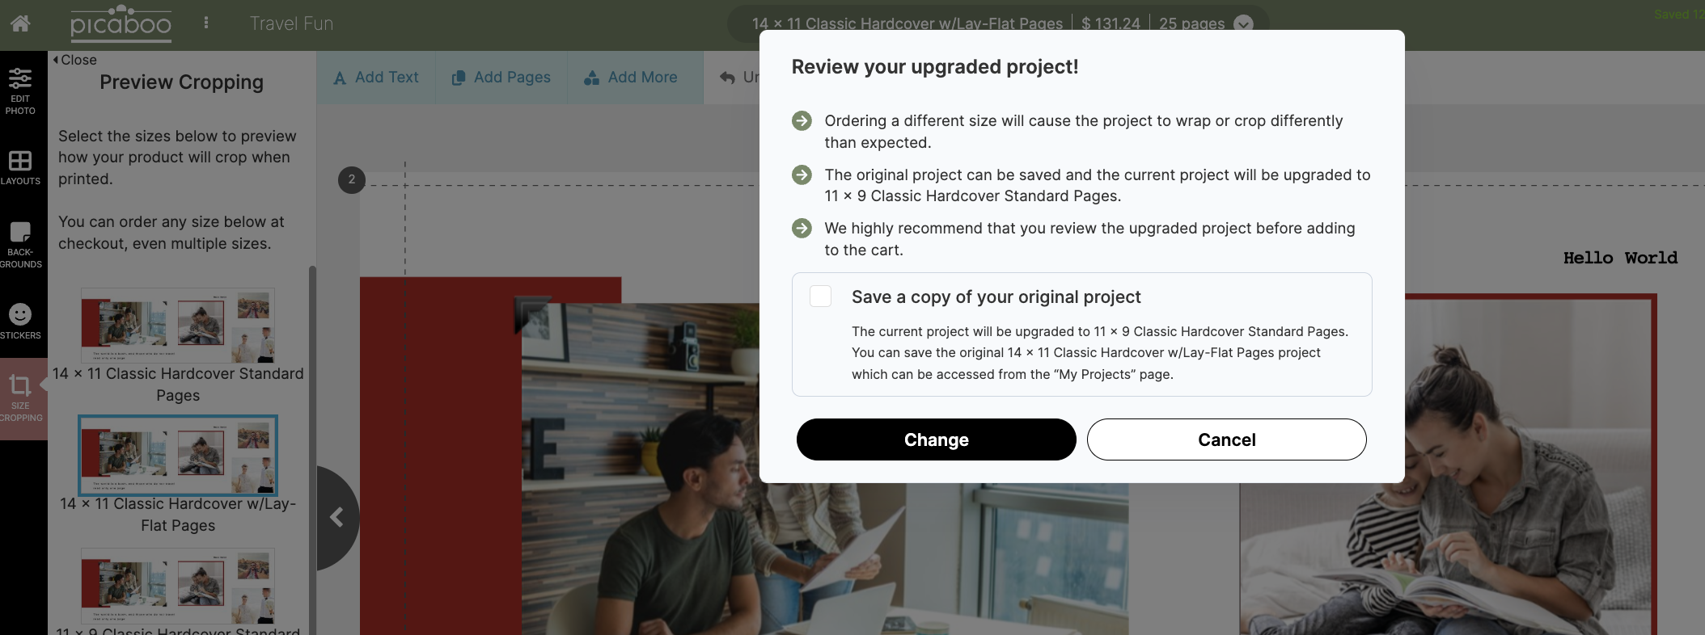The height and width of the screenshot is (635, 1705).
Task: Click Add Text in the toolbar
Action: [x=376, y=78]
